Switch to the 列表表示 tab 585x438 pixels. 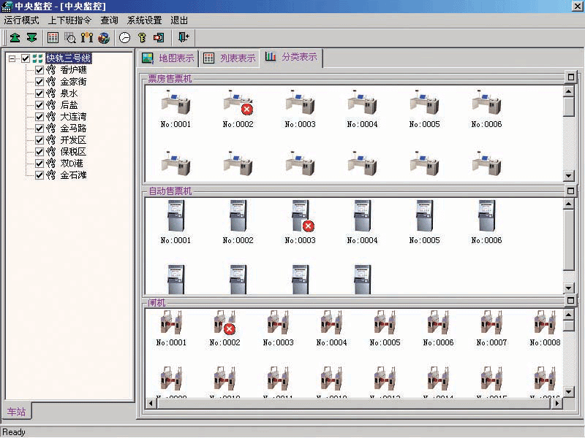click(x=230, y=58)
